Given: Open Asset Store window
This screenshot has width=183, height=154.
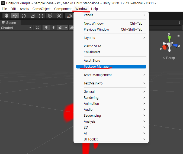Looking at the screenshot, I should 111,60.
